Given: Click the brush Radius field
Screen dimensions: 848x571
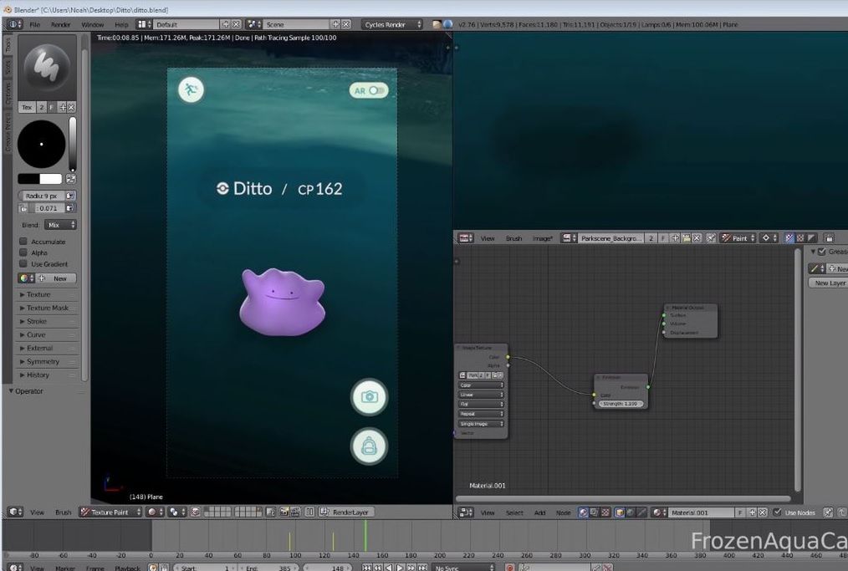Looking at the screenshot, I should tap(42, 196).
